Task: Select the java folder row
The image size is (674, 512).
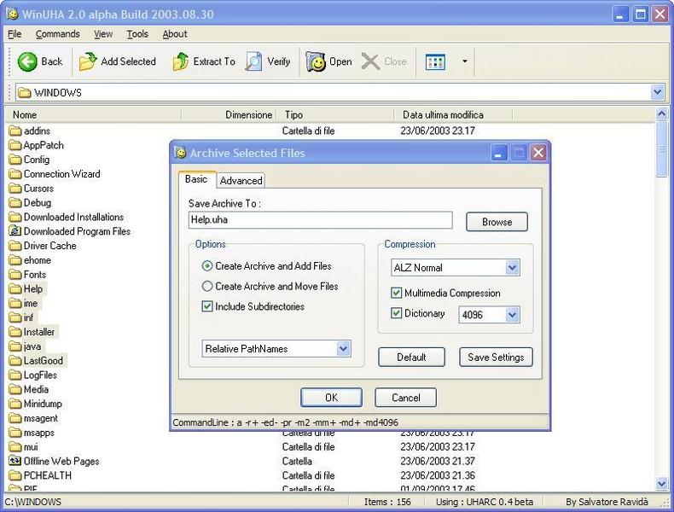Action: pyautogui.click(x=26, y=346)
